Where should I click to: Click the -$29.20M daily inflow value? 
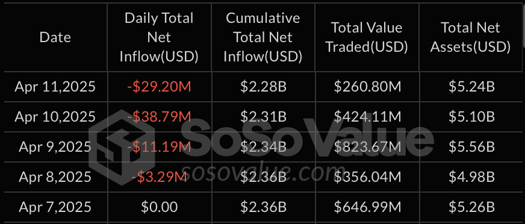tap(159, 87)
